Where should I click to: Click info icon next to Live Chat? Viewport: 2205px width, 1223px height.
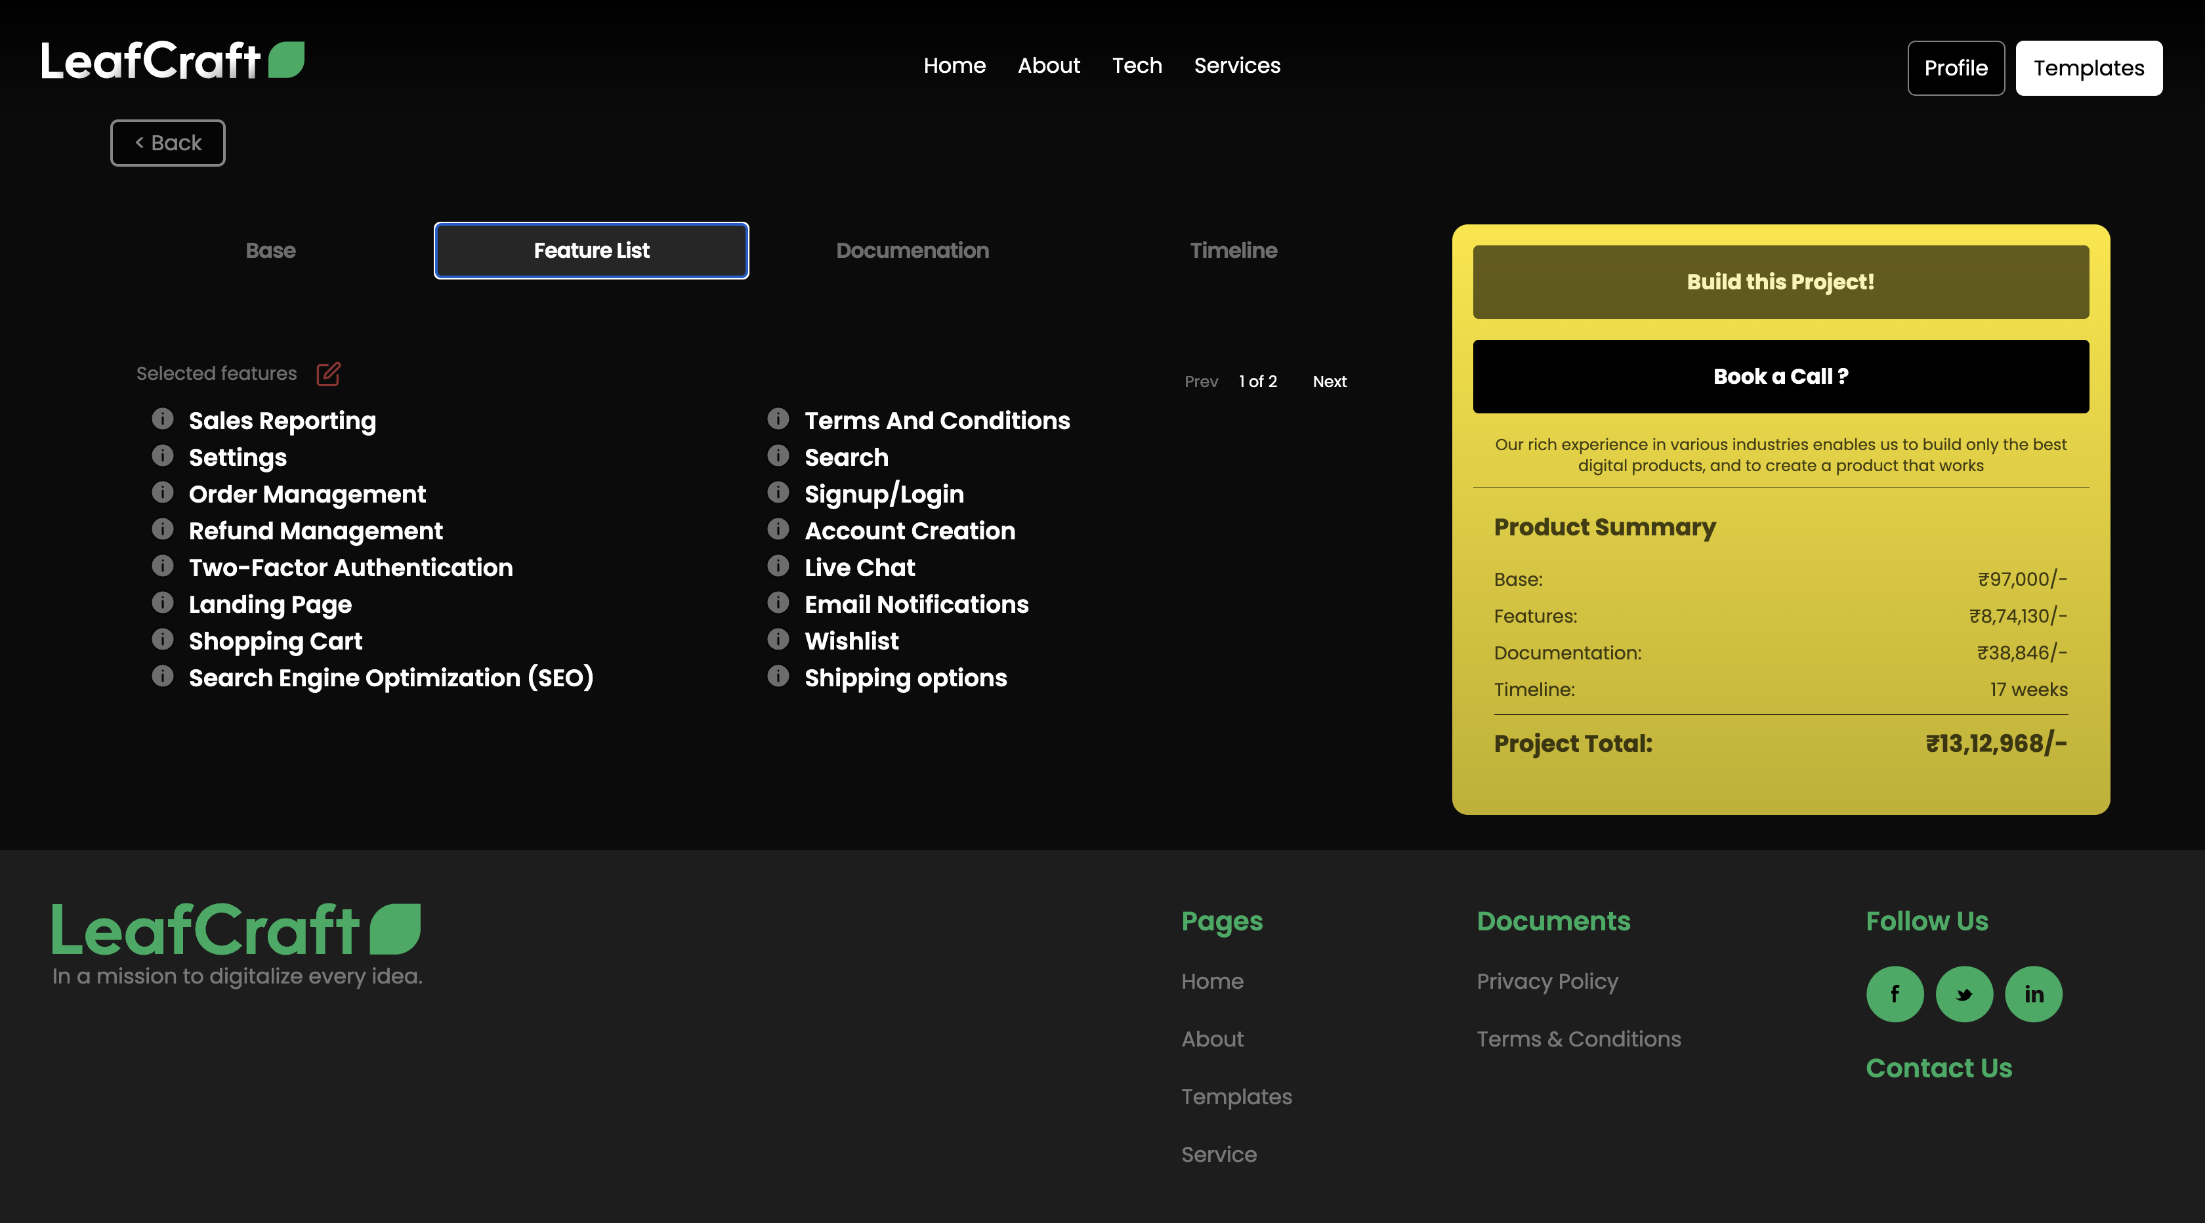[x=778, y=566]
